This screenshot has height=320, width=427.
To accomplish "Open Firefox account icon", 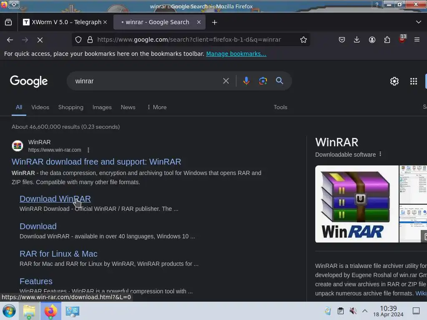I will tap(372, 40).
